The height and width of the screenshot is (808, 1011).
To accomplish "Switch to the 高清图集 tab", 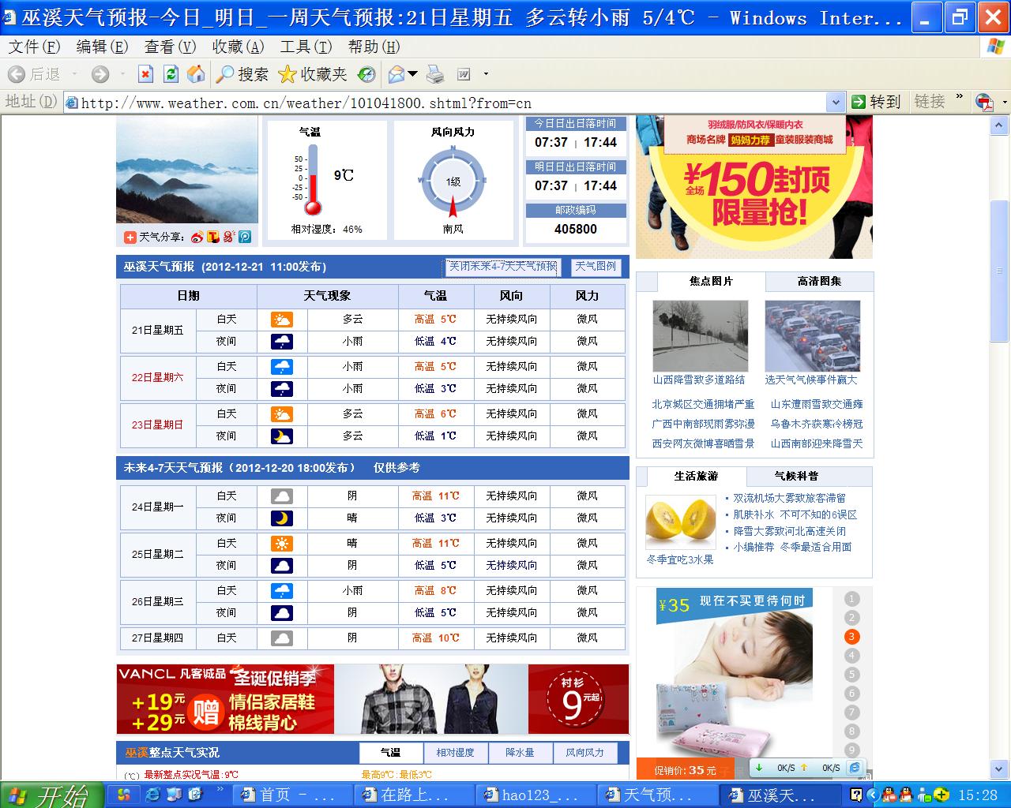I will (819, 281).
